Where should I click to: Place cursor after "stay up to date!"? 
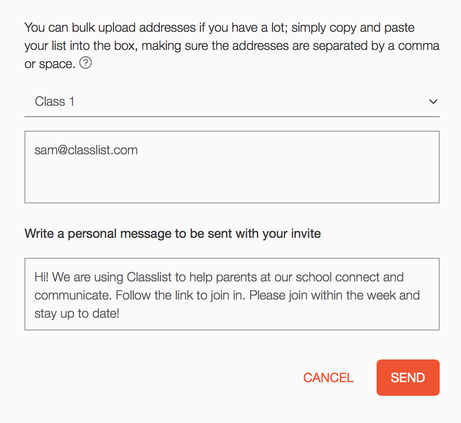(x=120, y=314)
